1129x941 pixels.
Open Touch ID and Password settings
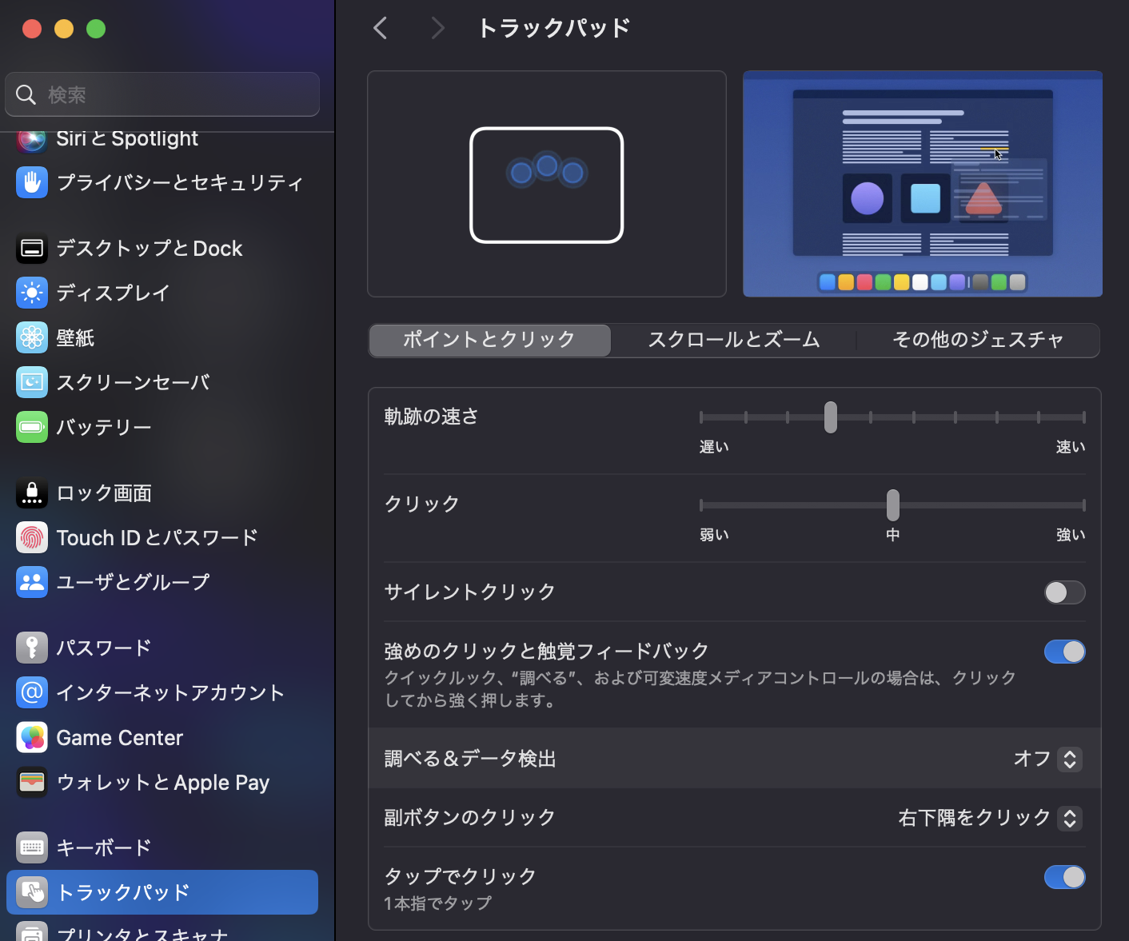click(157, 537)
